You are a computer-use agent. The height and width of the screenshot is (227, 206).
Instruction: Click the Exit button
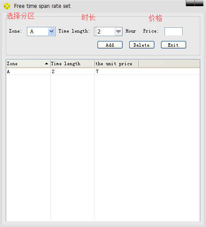pos(173,45)
